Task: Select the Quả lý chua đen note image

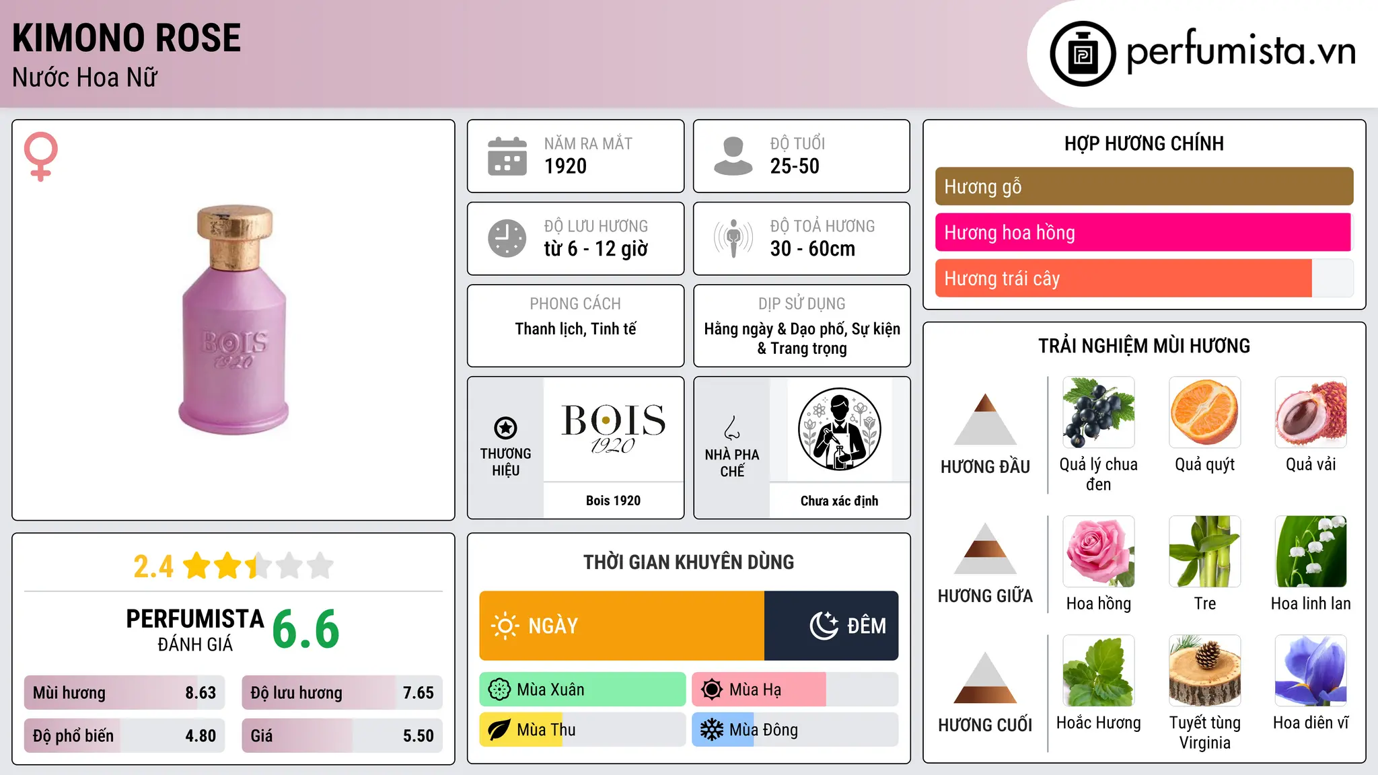Action: click(1099, 412)
